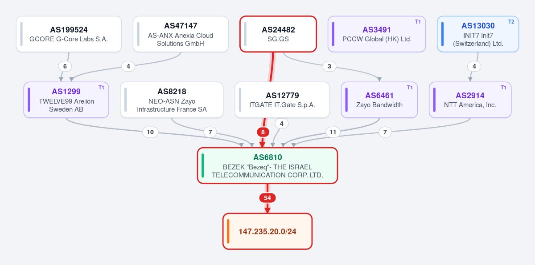Select the AS13030 Init7 node
Viewport: 535px width, 265px height.
(x=478, y=34)
